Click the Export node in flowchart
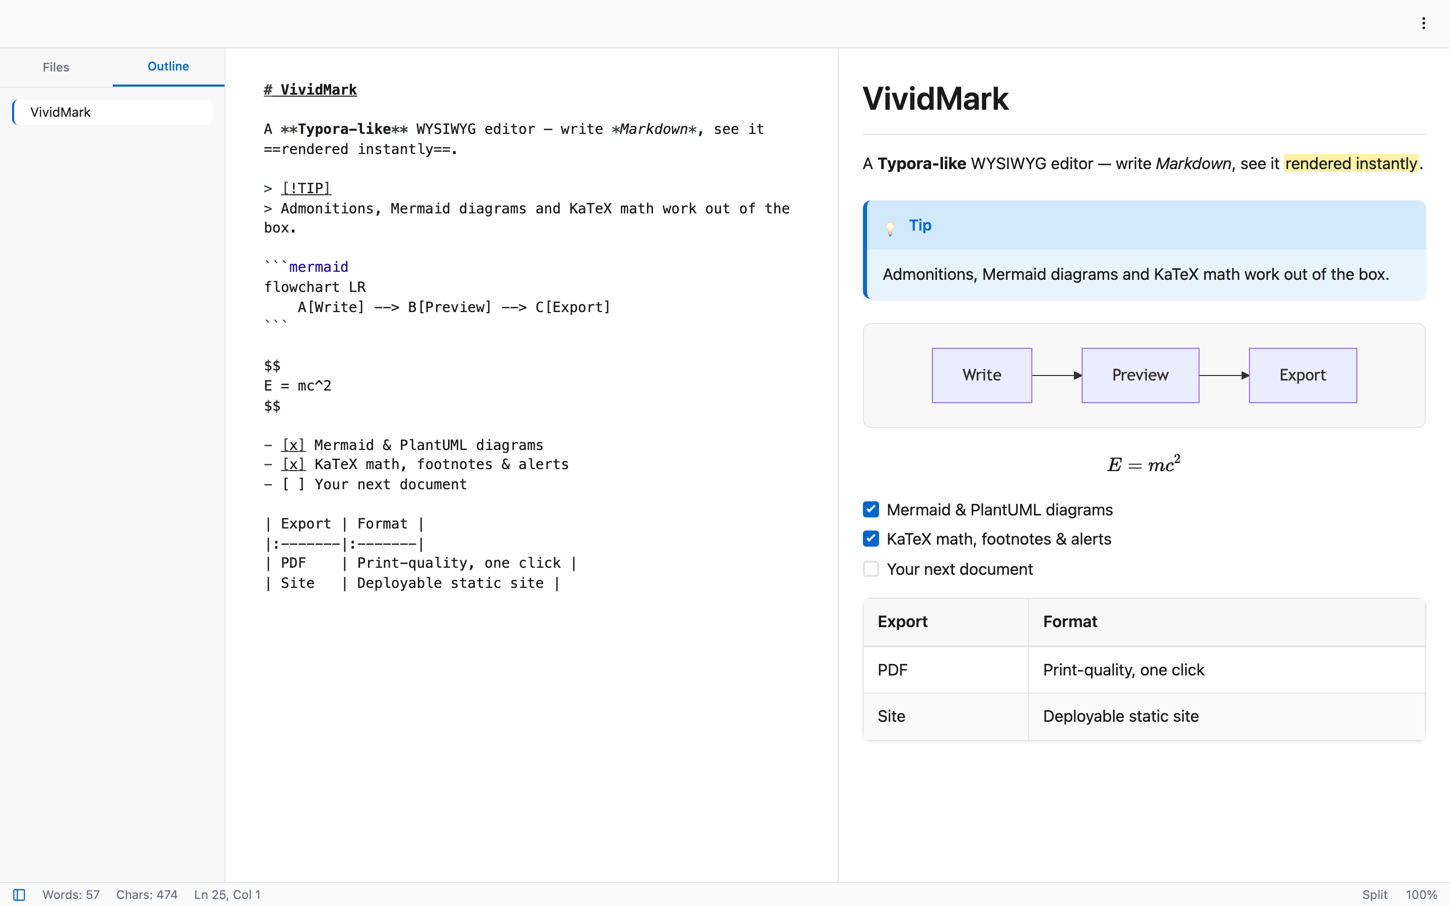Viewport: 1450px width, 906px height. (1302, 375)
